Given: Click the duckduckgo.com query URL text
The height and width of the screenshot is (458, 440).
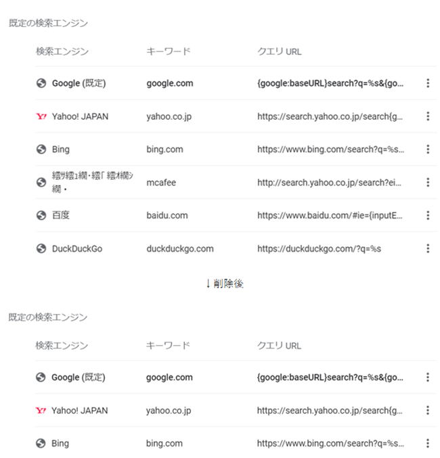Looking at the screenshot, I should (319, 249).
